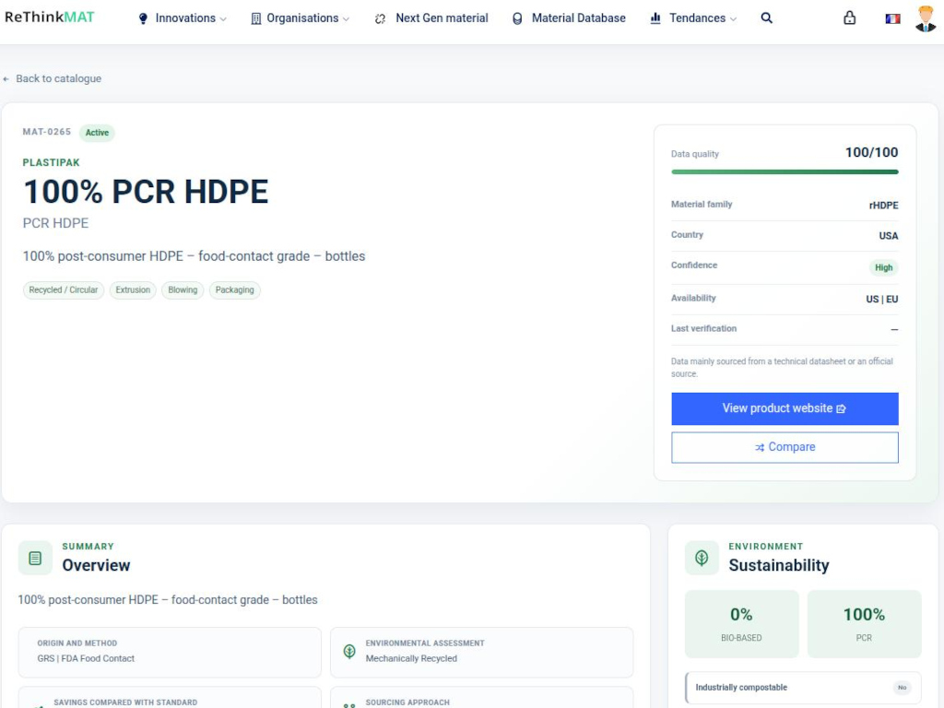Viewport: 944px width, 708px height.
Task: Switch language via French flag icon
Action: 892,18
